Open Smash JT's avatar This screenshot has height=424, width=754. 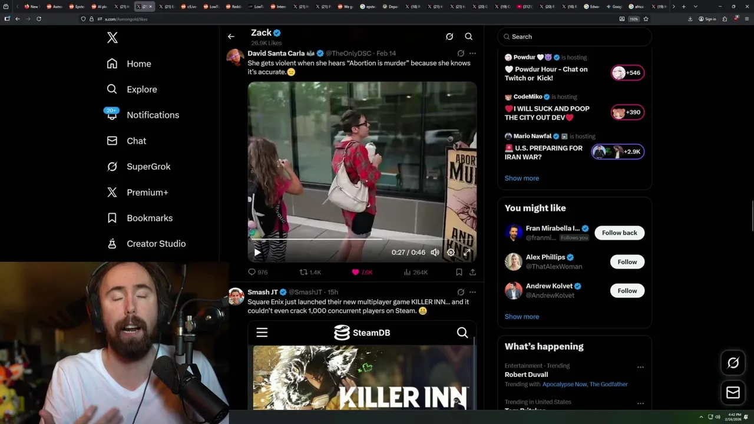(236, 296)
